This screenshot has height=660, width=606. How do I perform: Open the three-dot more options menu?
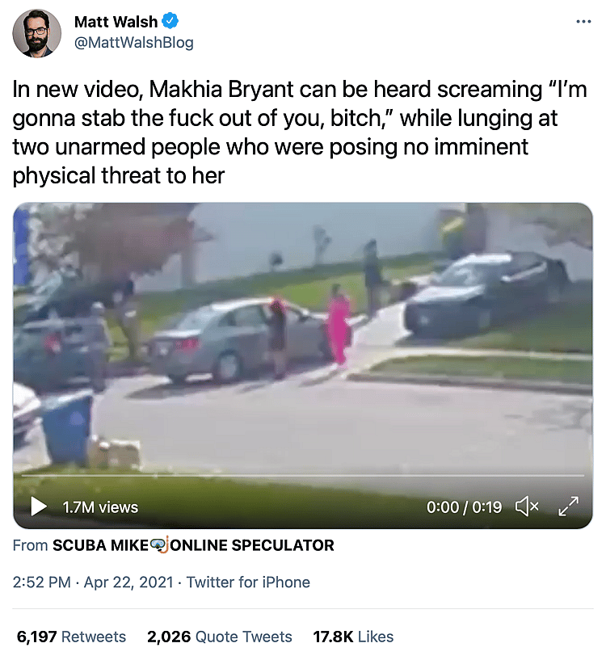pos(583,22)
